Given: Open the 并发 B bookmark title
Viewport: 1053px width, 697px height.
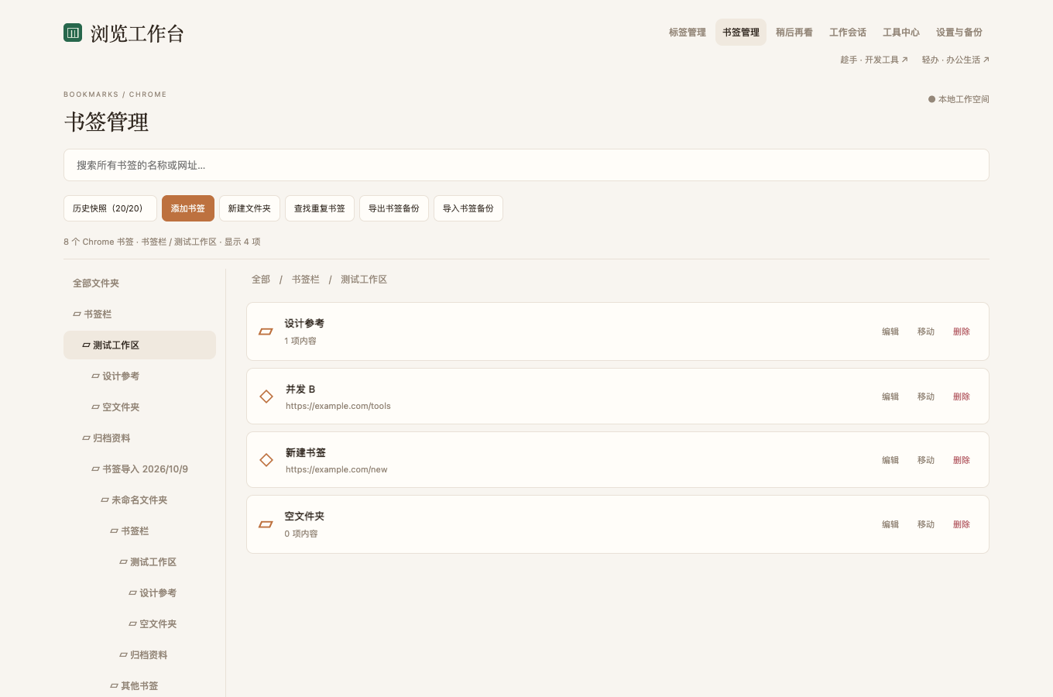Looking at the screenshot, I should 300,390.
